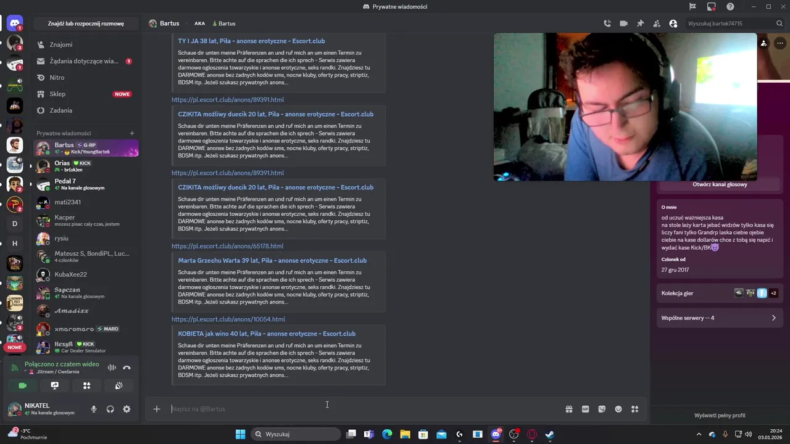The width and height of the screenshot is (790, 444).
Task: Open Microsoft Edge from the taskbar
Action: click(387, 434)
